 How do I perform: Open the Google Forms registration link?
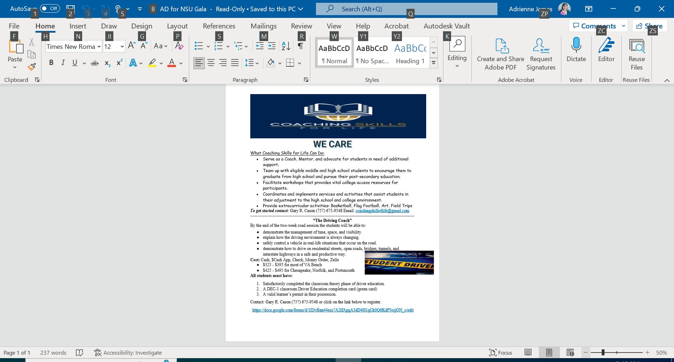[x=333, y=310]
